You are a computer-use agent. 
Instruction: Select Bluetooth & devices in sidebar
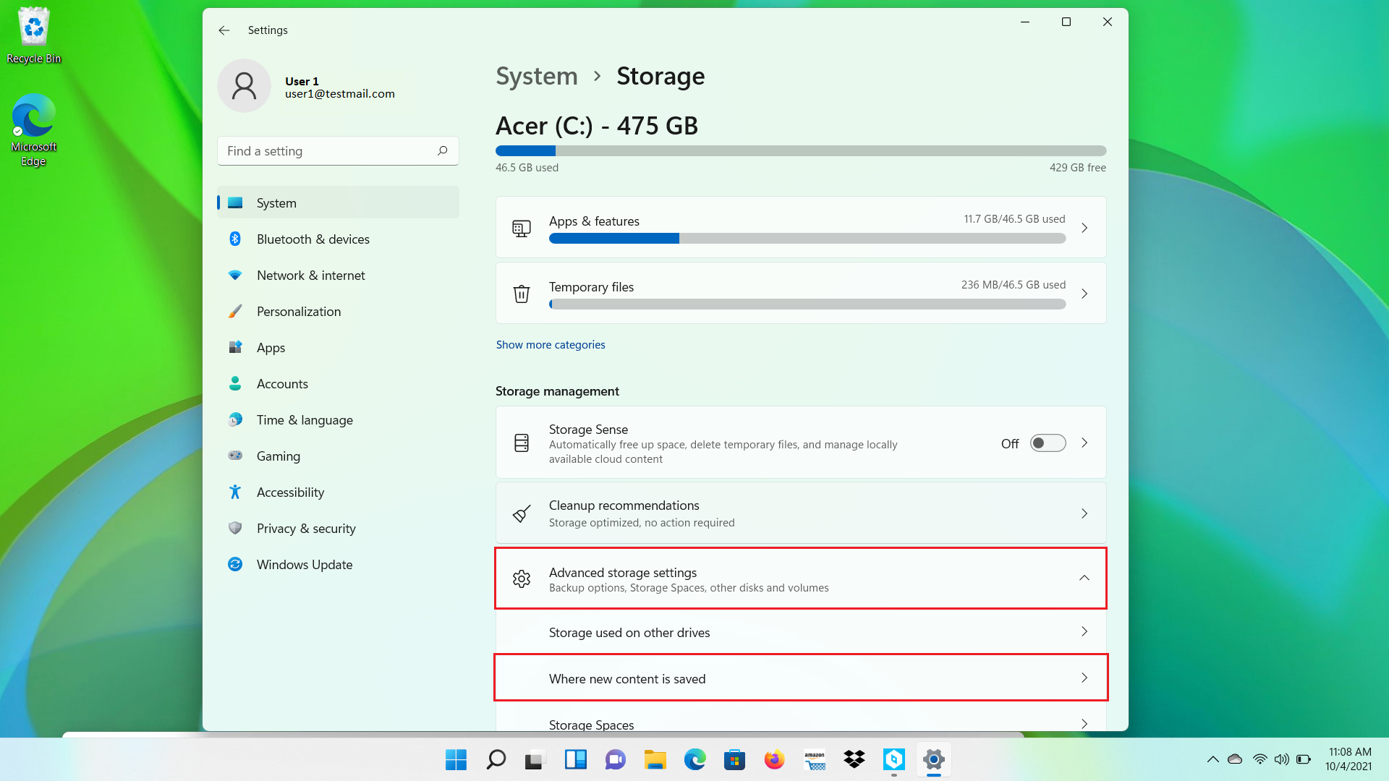[313, 239]
